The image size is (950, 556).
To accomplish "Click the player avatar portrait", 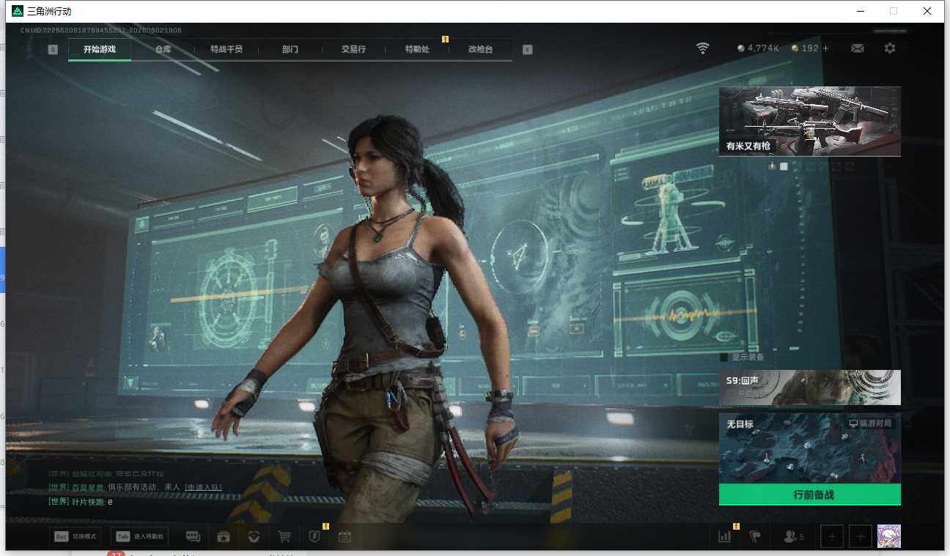I will [889, 536].
